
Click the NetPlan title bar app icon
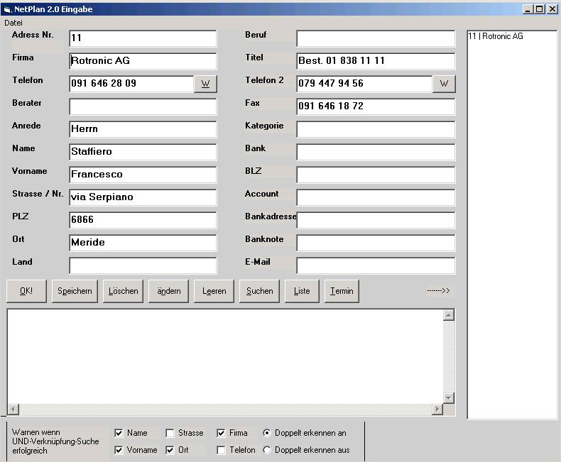coord(7,9)
